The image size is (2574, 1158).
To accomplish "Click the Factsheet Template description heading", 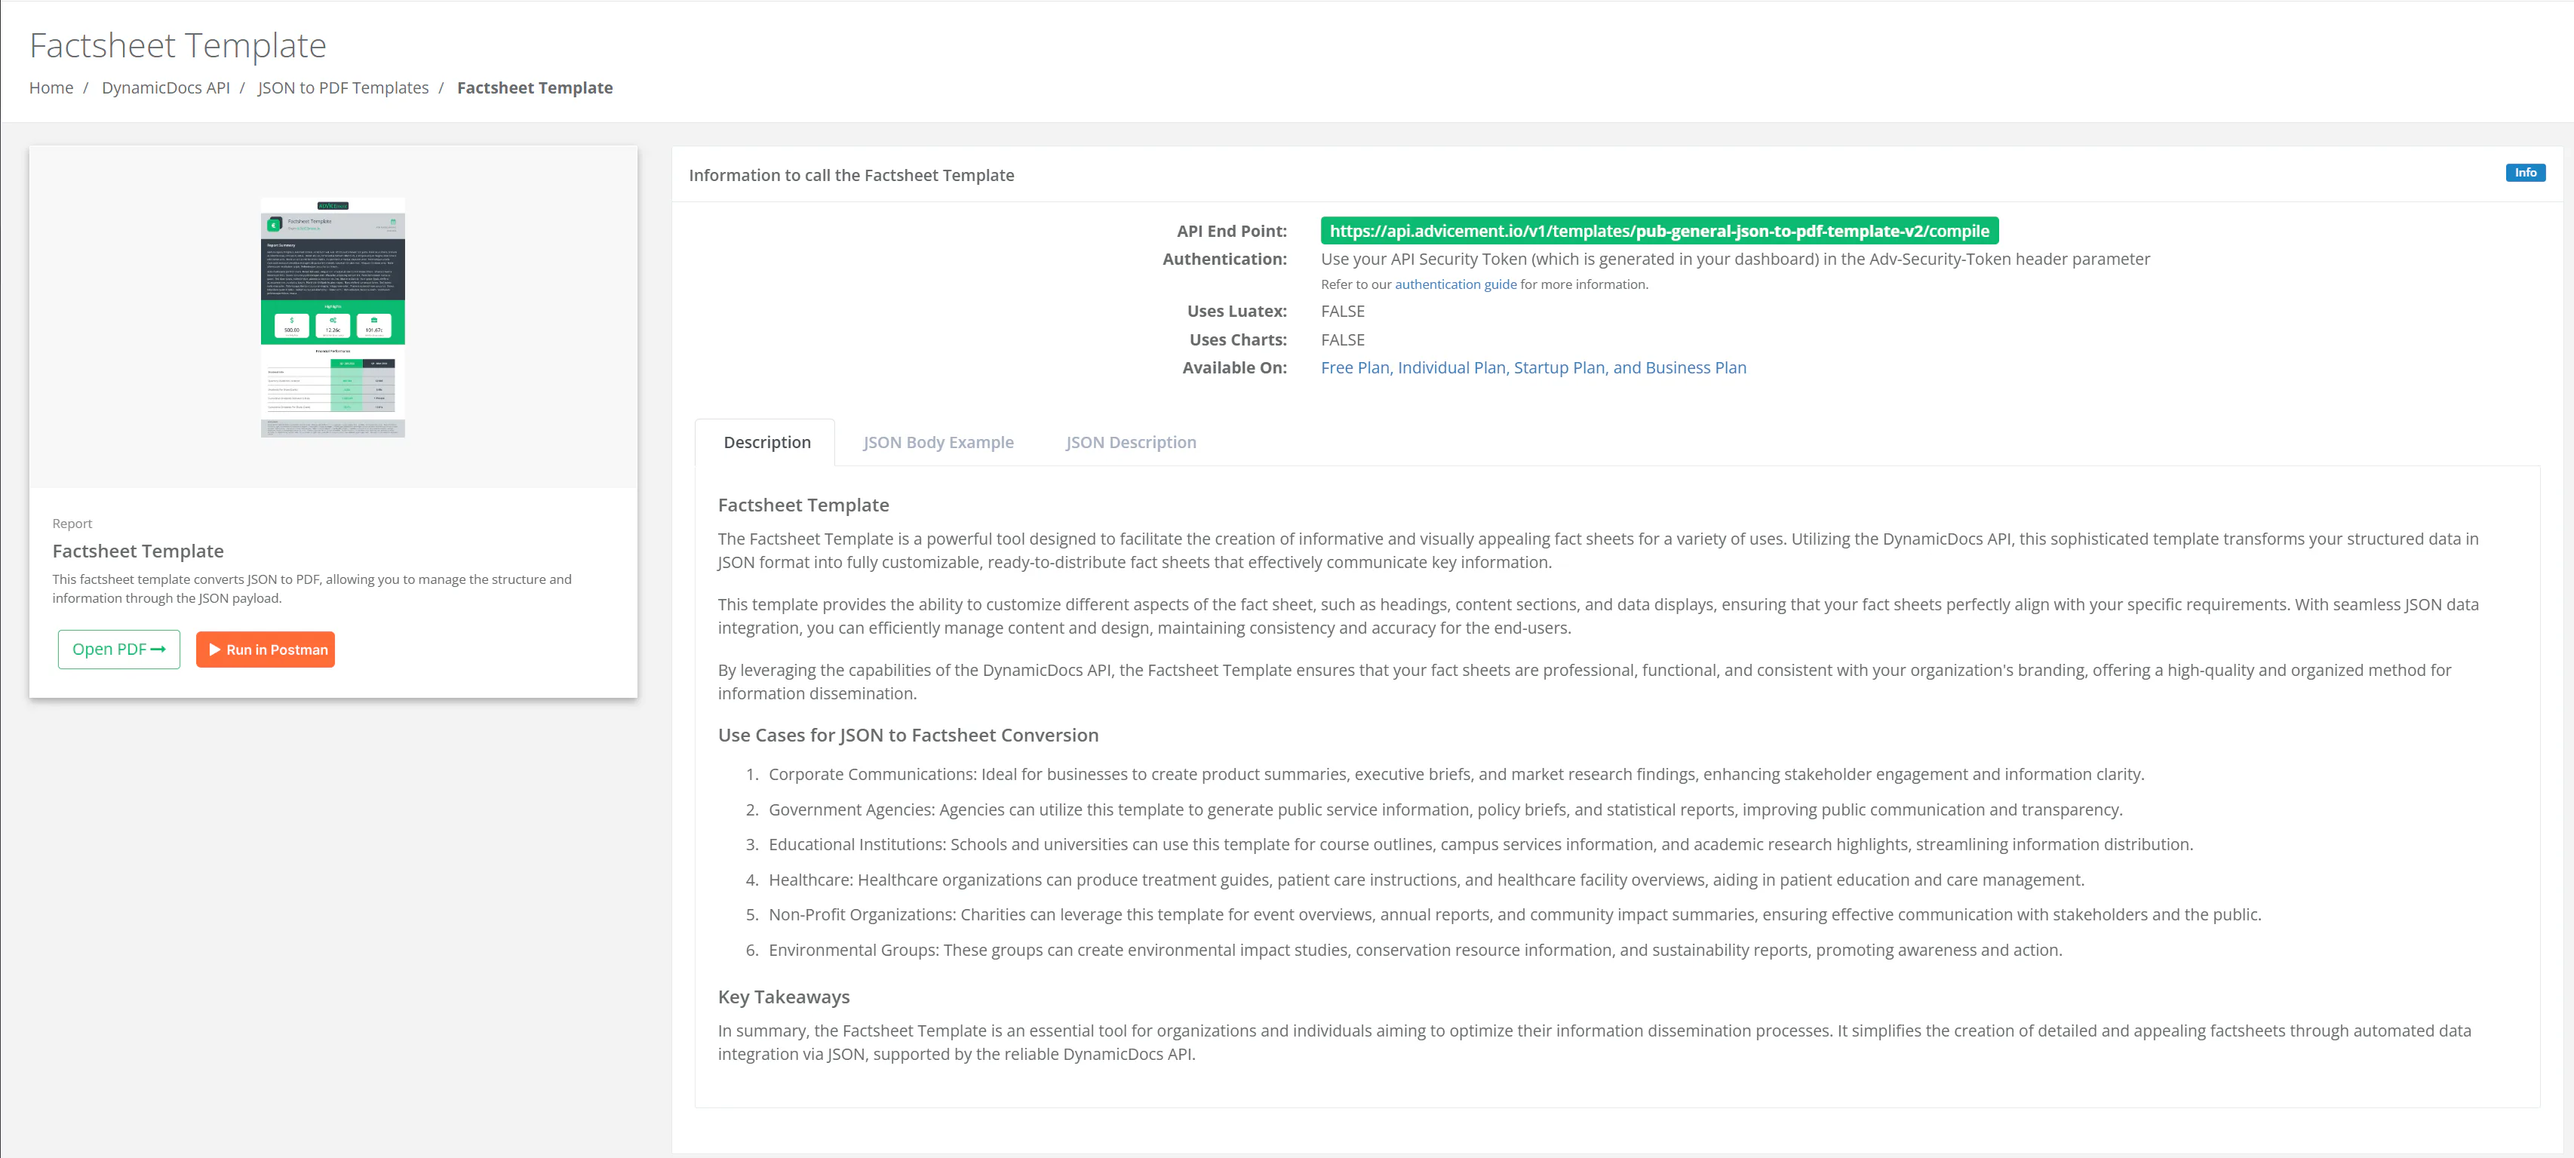I will [x=803, y=505].
